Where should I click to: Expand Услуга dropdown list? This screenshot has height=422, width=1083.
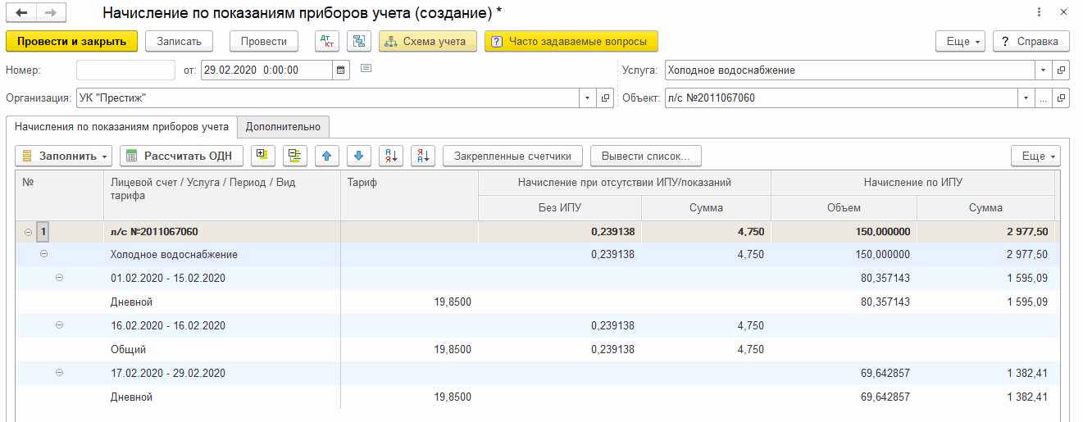point(1044,70)
